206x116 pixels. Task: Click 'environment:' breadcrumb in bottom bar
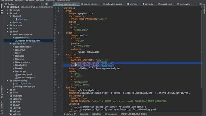tap(111, 114)
